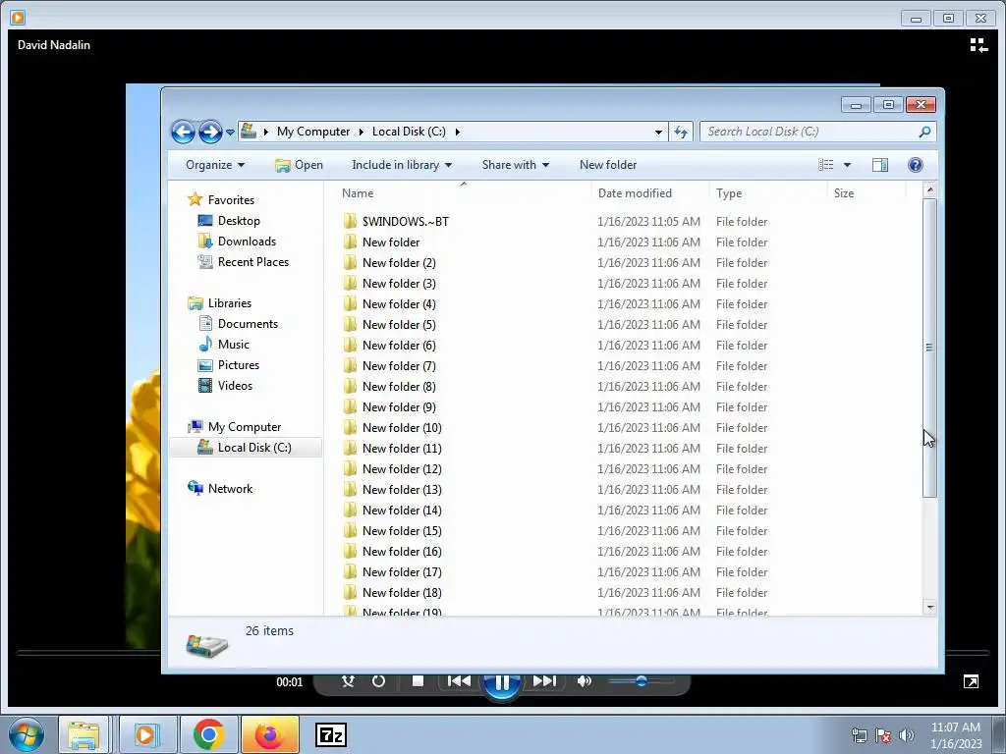Viewport: 1006px width, 754px height.
Task: Switch media player to Library view
Action: pyautogui.click(x=978, y=45)
